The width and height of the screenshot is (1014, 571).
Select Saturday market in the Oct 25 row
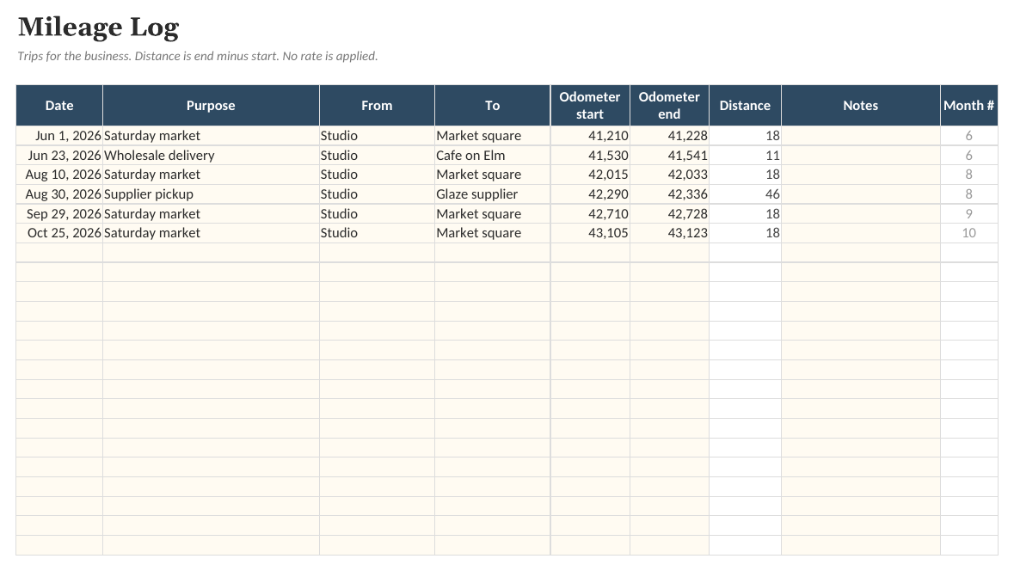211,233
